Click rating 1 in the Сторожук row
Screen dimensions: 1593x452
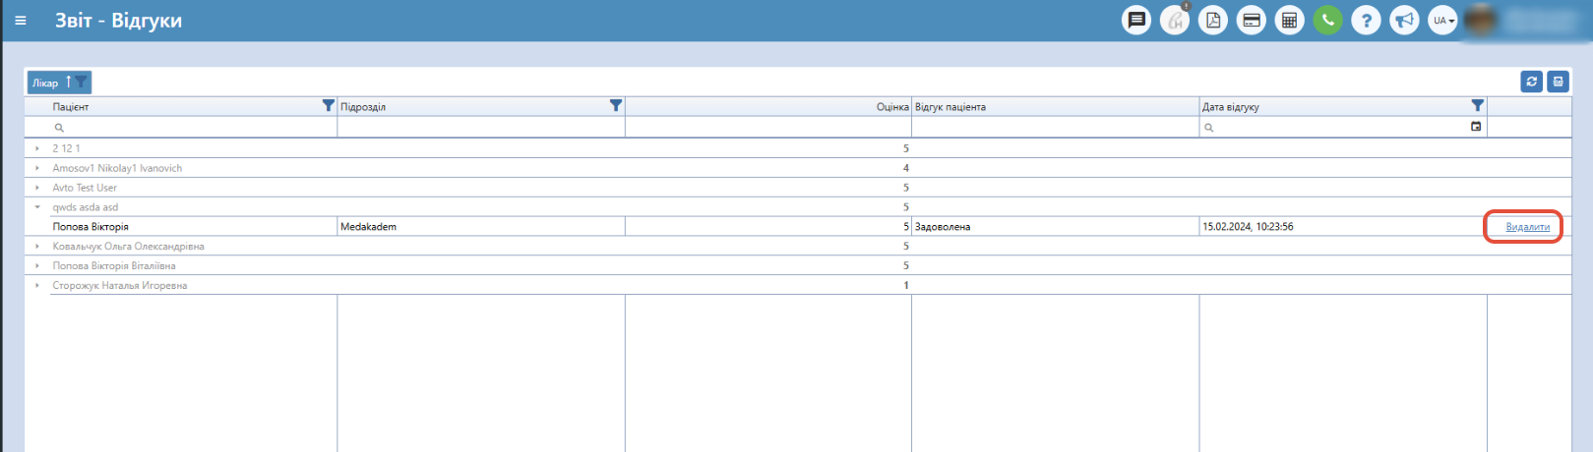[906, 286]
